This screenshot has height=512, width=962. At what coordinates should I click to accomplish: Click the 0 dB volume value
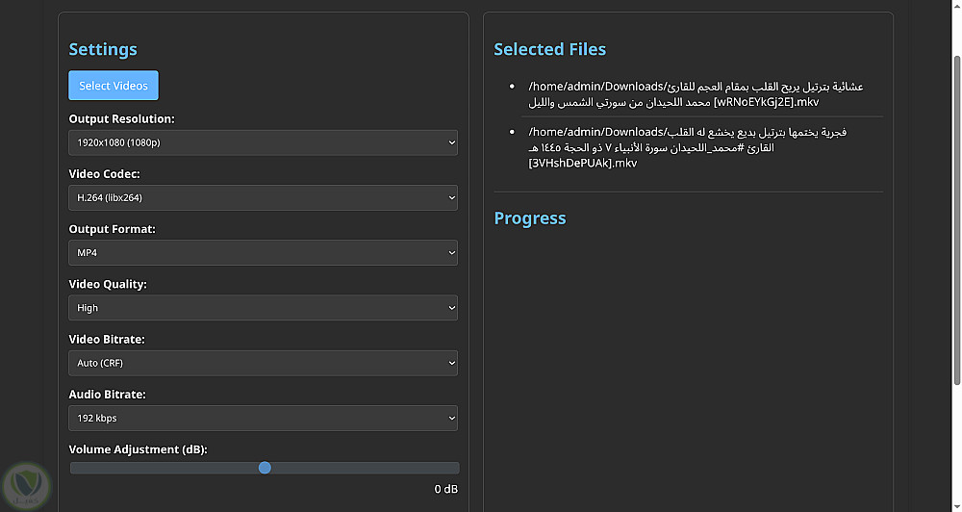coord(445,489)
